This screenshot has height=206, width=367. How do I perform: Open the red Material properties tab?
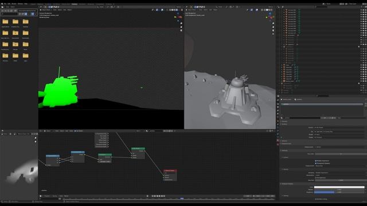278,140
